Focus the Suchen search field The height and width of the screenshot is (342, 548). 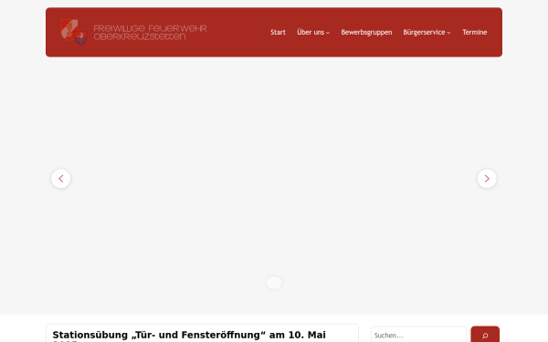click(418, 335)
